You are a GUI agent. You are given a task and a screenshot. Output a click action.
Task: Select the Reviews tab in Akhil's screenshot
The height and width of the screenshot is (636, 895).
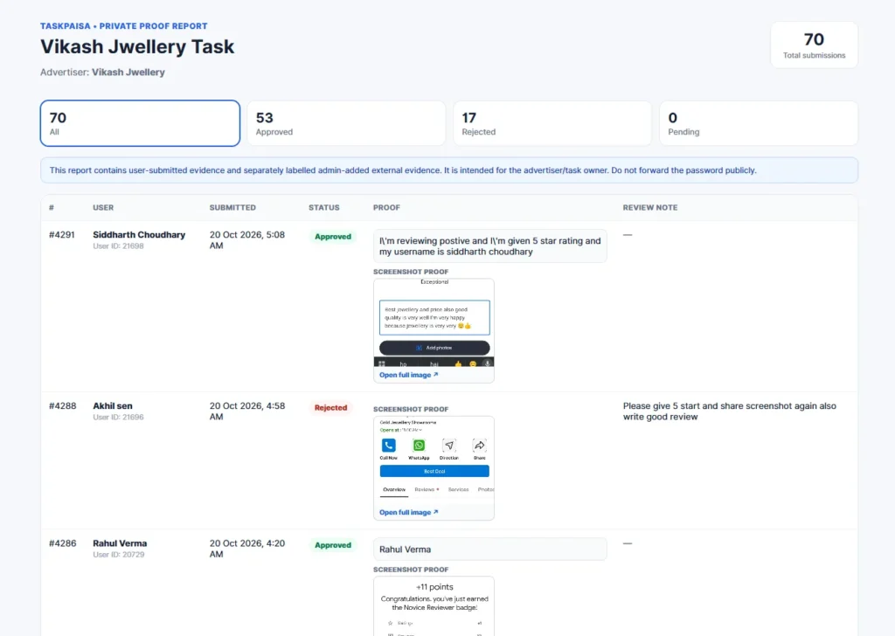pyautogui.click(x=427, y=489)
